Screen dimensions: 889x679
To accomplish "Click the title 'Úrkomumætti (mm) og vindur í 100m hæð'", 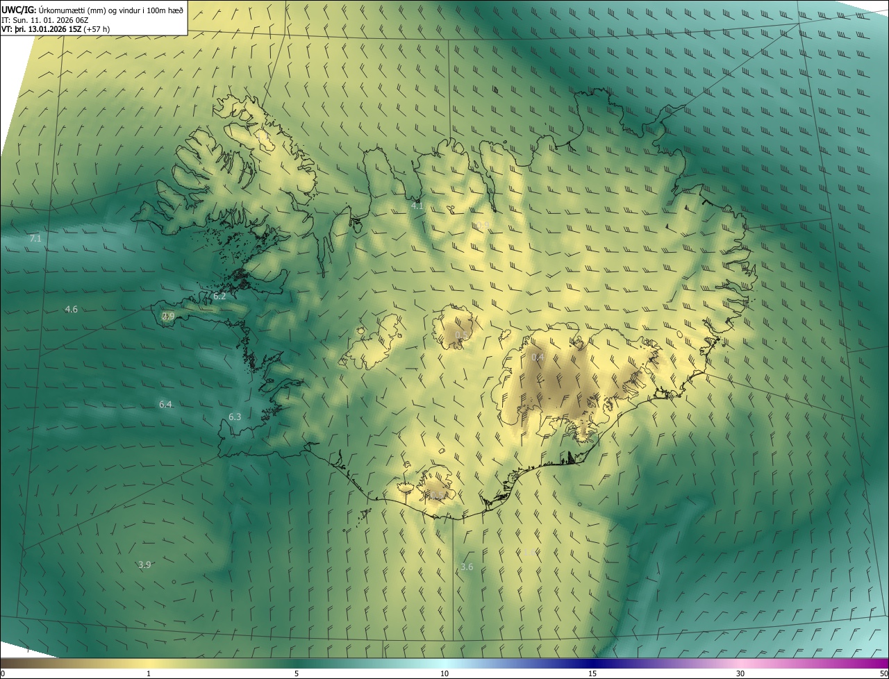I will point(110,10).
